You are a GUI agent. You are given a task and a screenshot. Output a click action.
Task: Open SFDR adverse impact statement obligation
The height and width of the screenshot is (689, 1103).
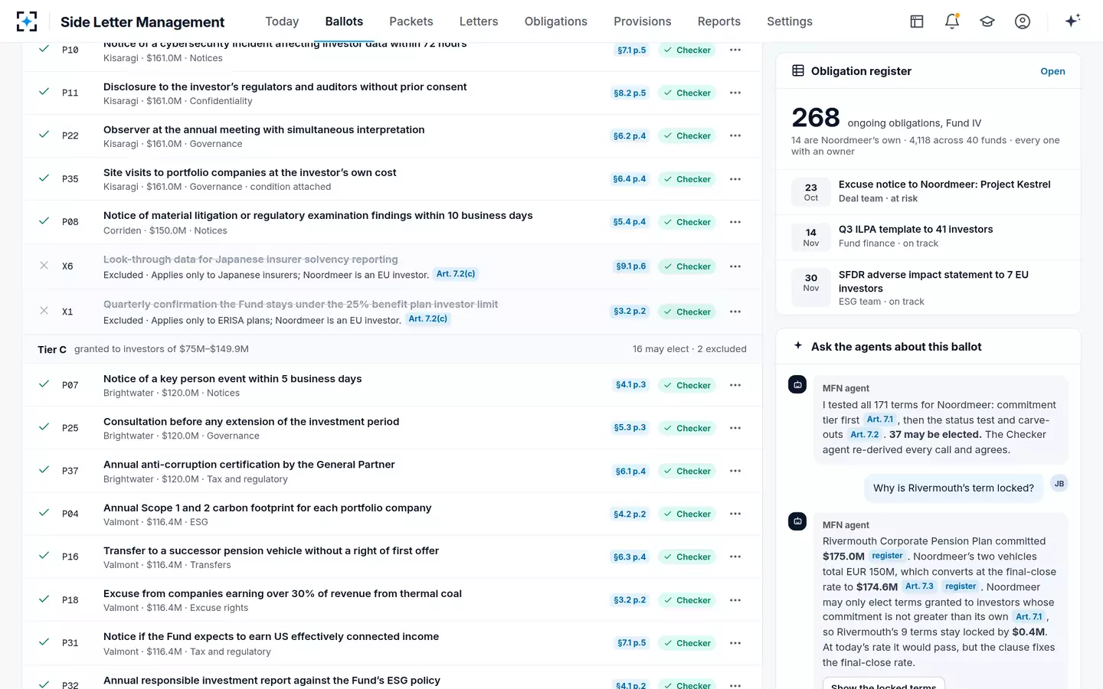pyautogui.click(x=928, y=287)
